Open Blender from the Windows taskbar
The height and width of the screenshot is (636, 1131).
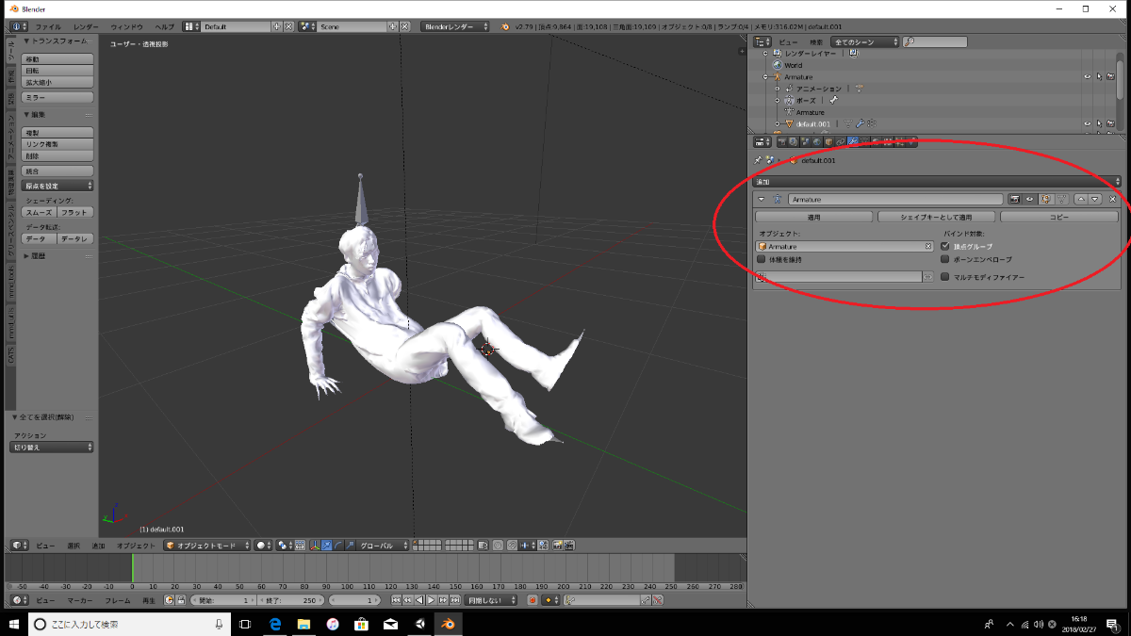(448, 624)
